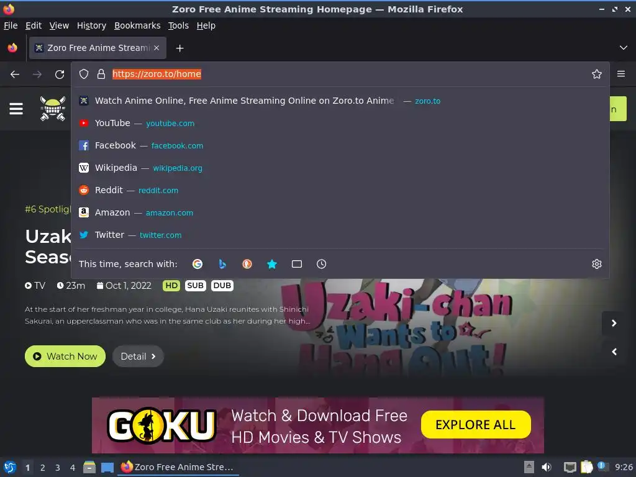Open the Firefox application menu hamburger

pos(621,75)
